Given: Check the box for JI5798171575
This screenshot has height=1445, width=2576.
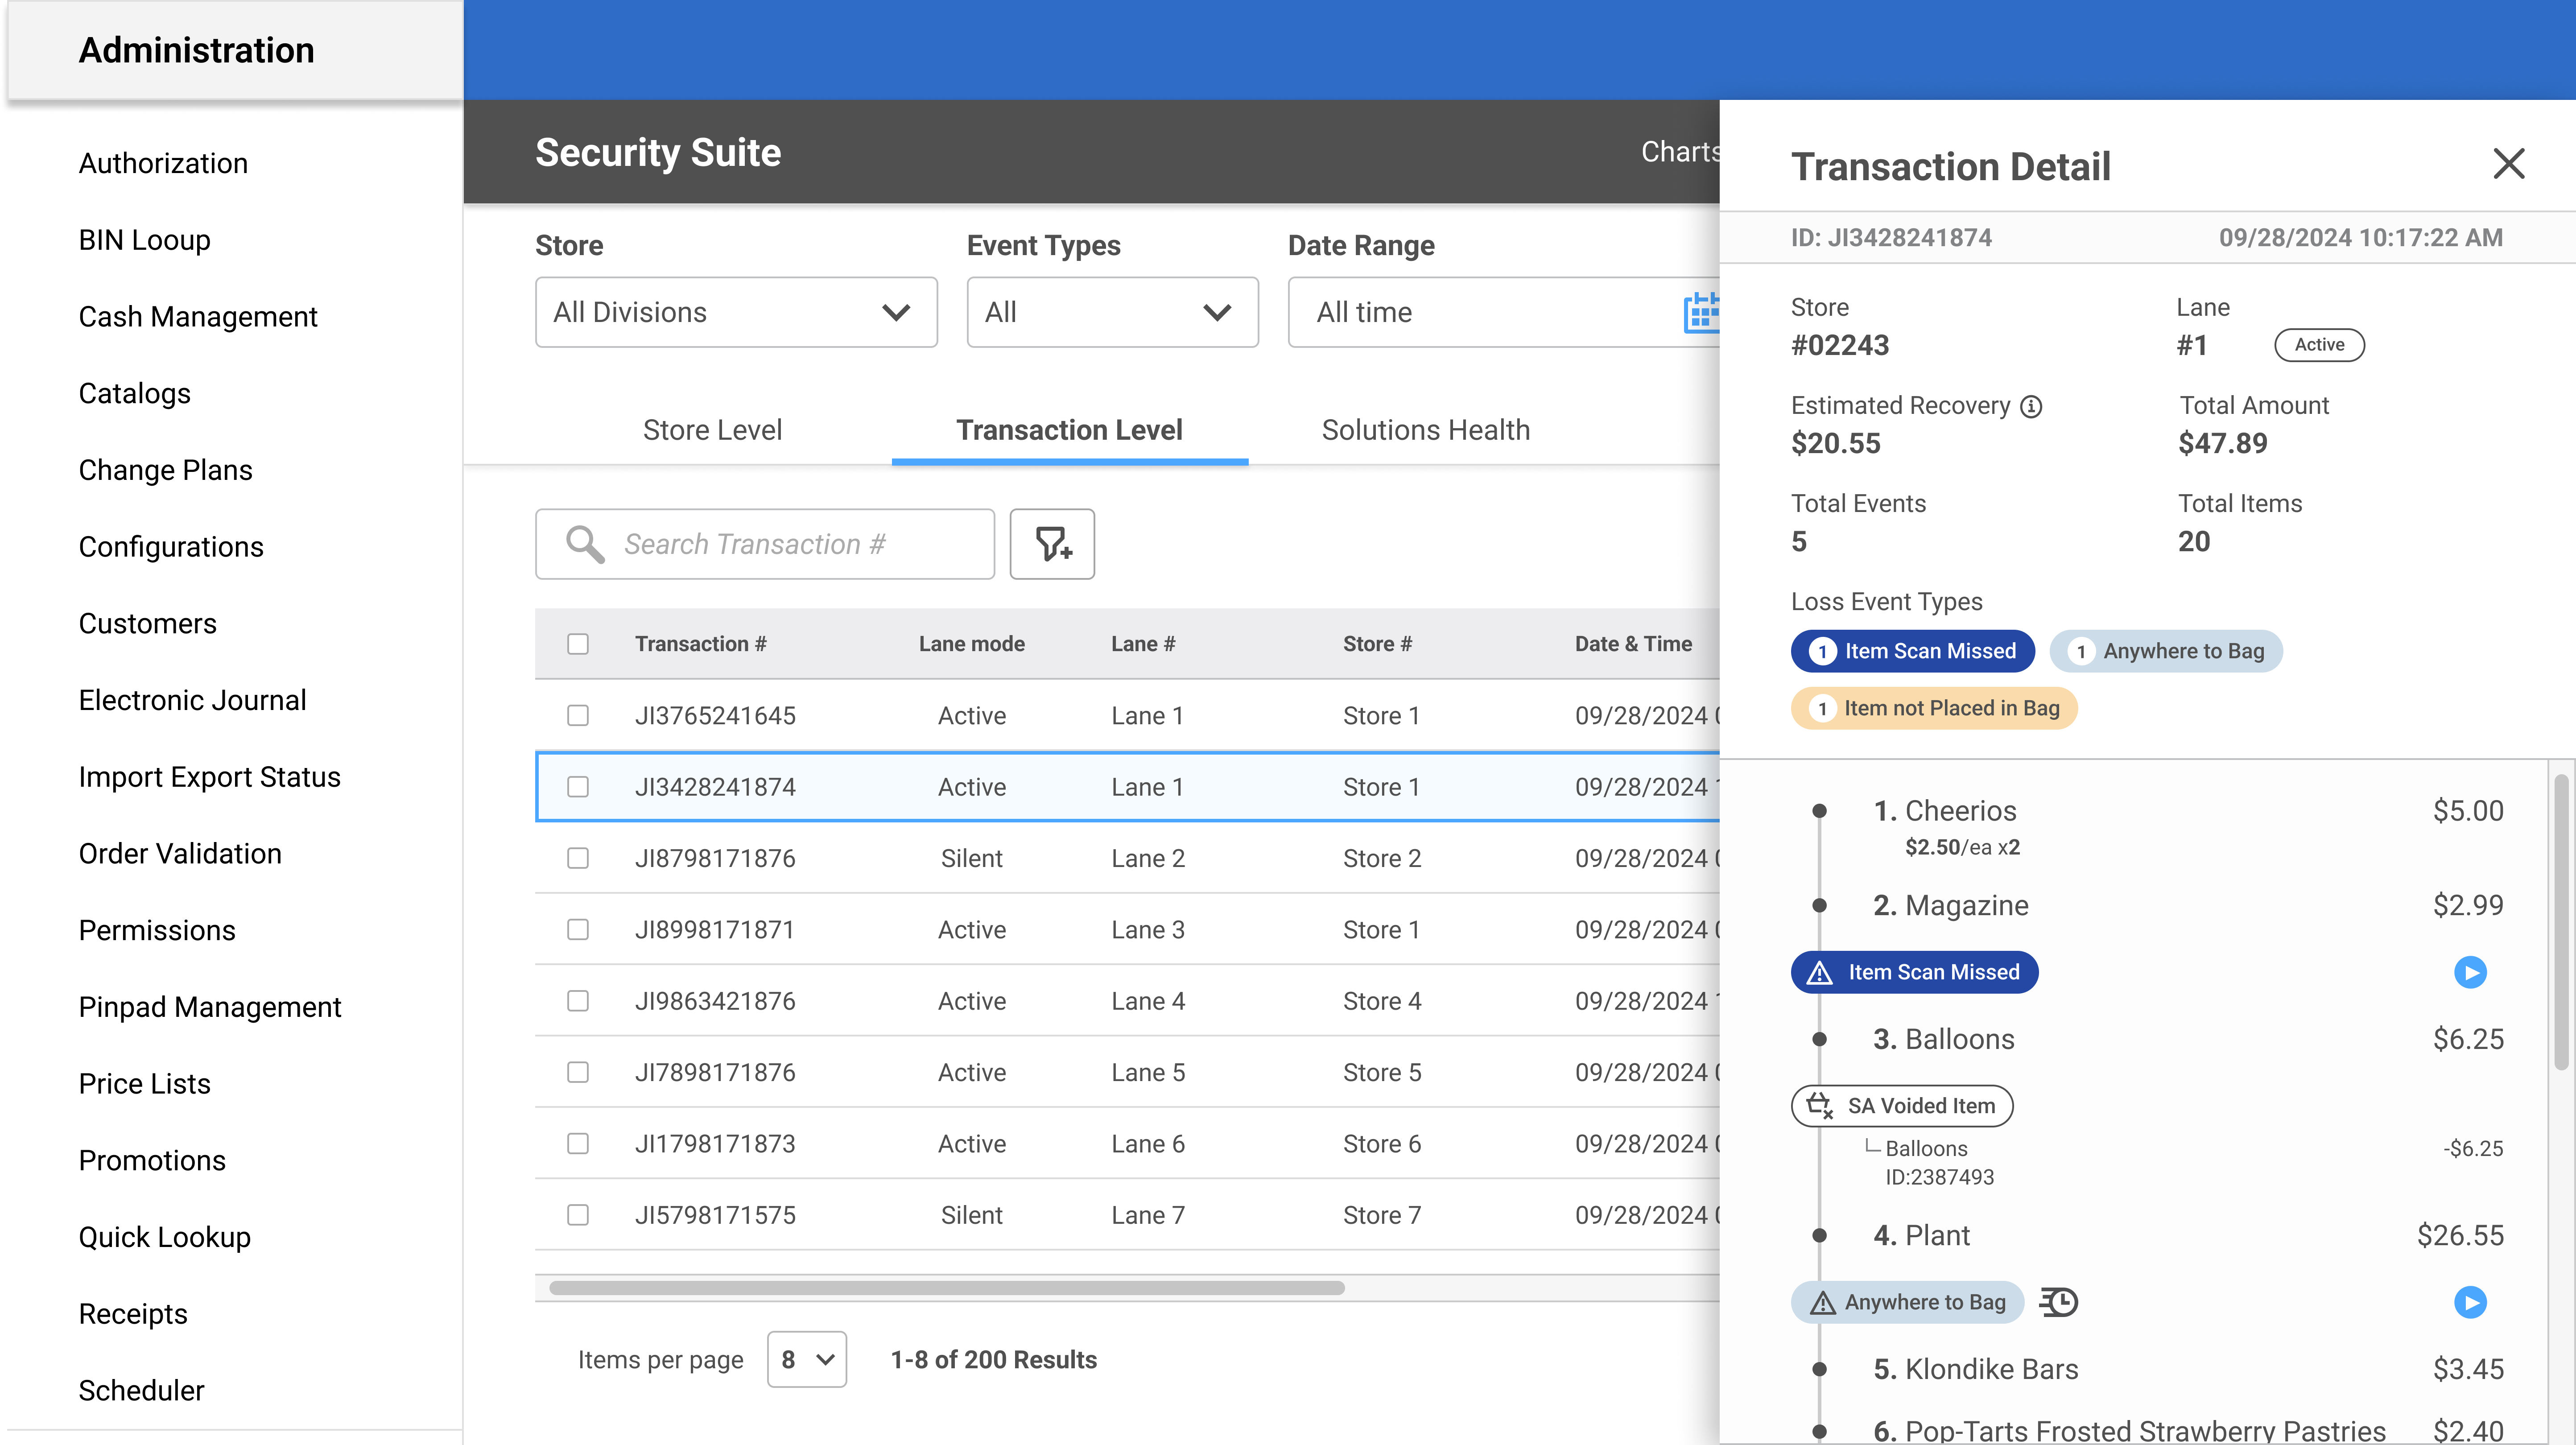Looking at the screenshot, I should coord(578,1215).
